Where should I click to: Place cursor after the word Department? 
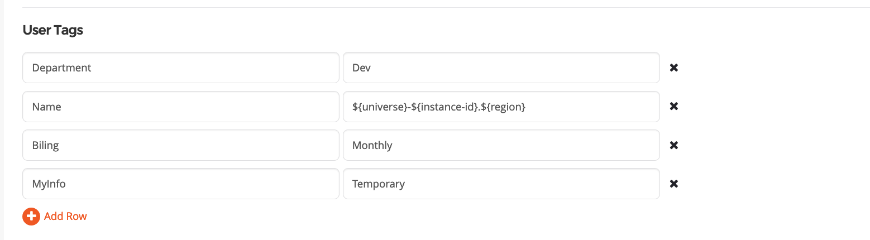point(92,68)
